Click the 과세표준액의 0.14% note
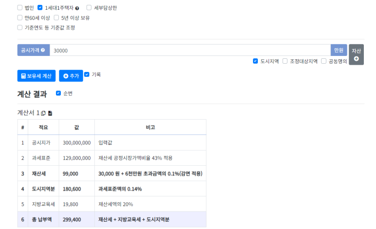Image resolution: width=376 pixels, height=229 pixels. [120, 189]
